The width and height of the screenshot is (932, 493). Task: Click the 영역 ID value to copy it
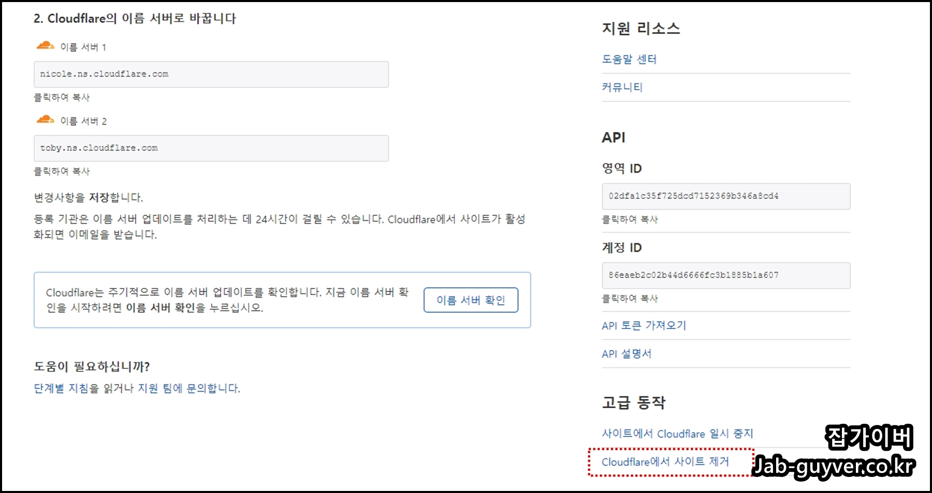pyautogui.click(x=726, y=197)
